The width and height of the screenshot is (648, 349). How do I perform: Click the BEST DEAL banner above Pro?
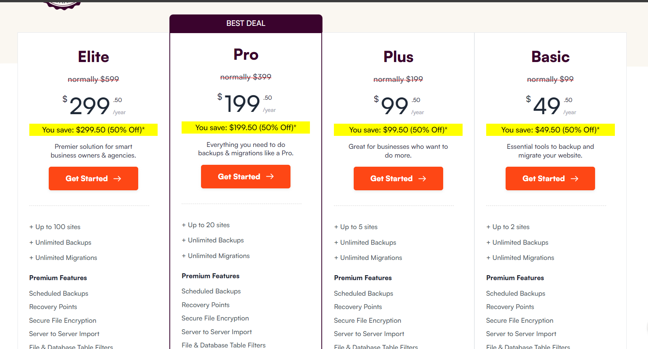tap(246, 24)
